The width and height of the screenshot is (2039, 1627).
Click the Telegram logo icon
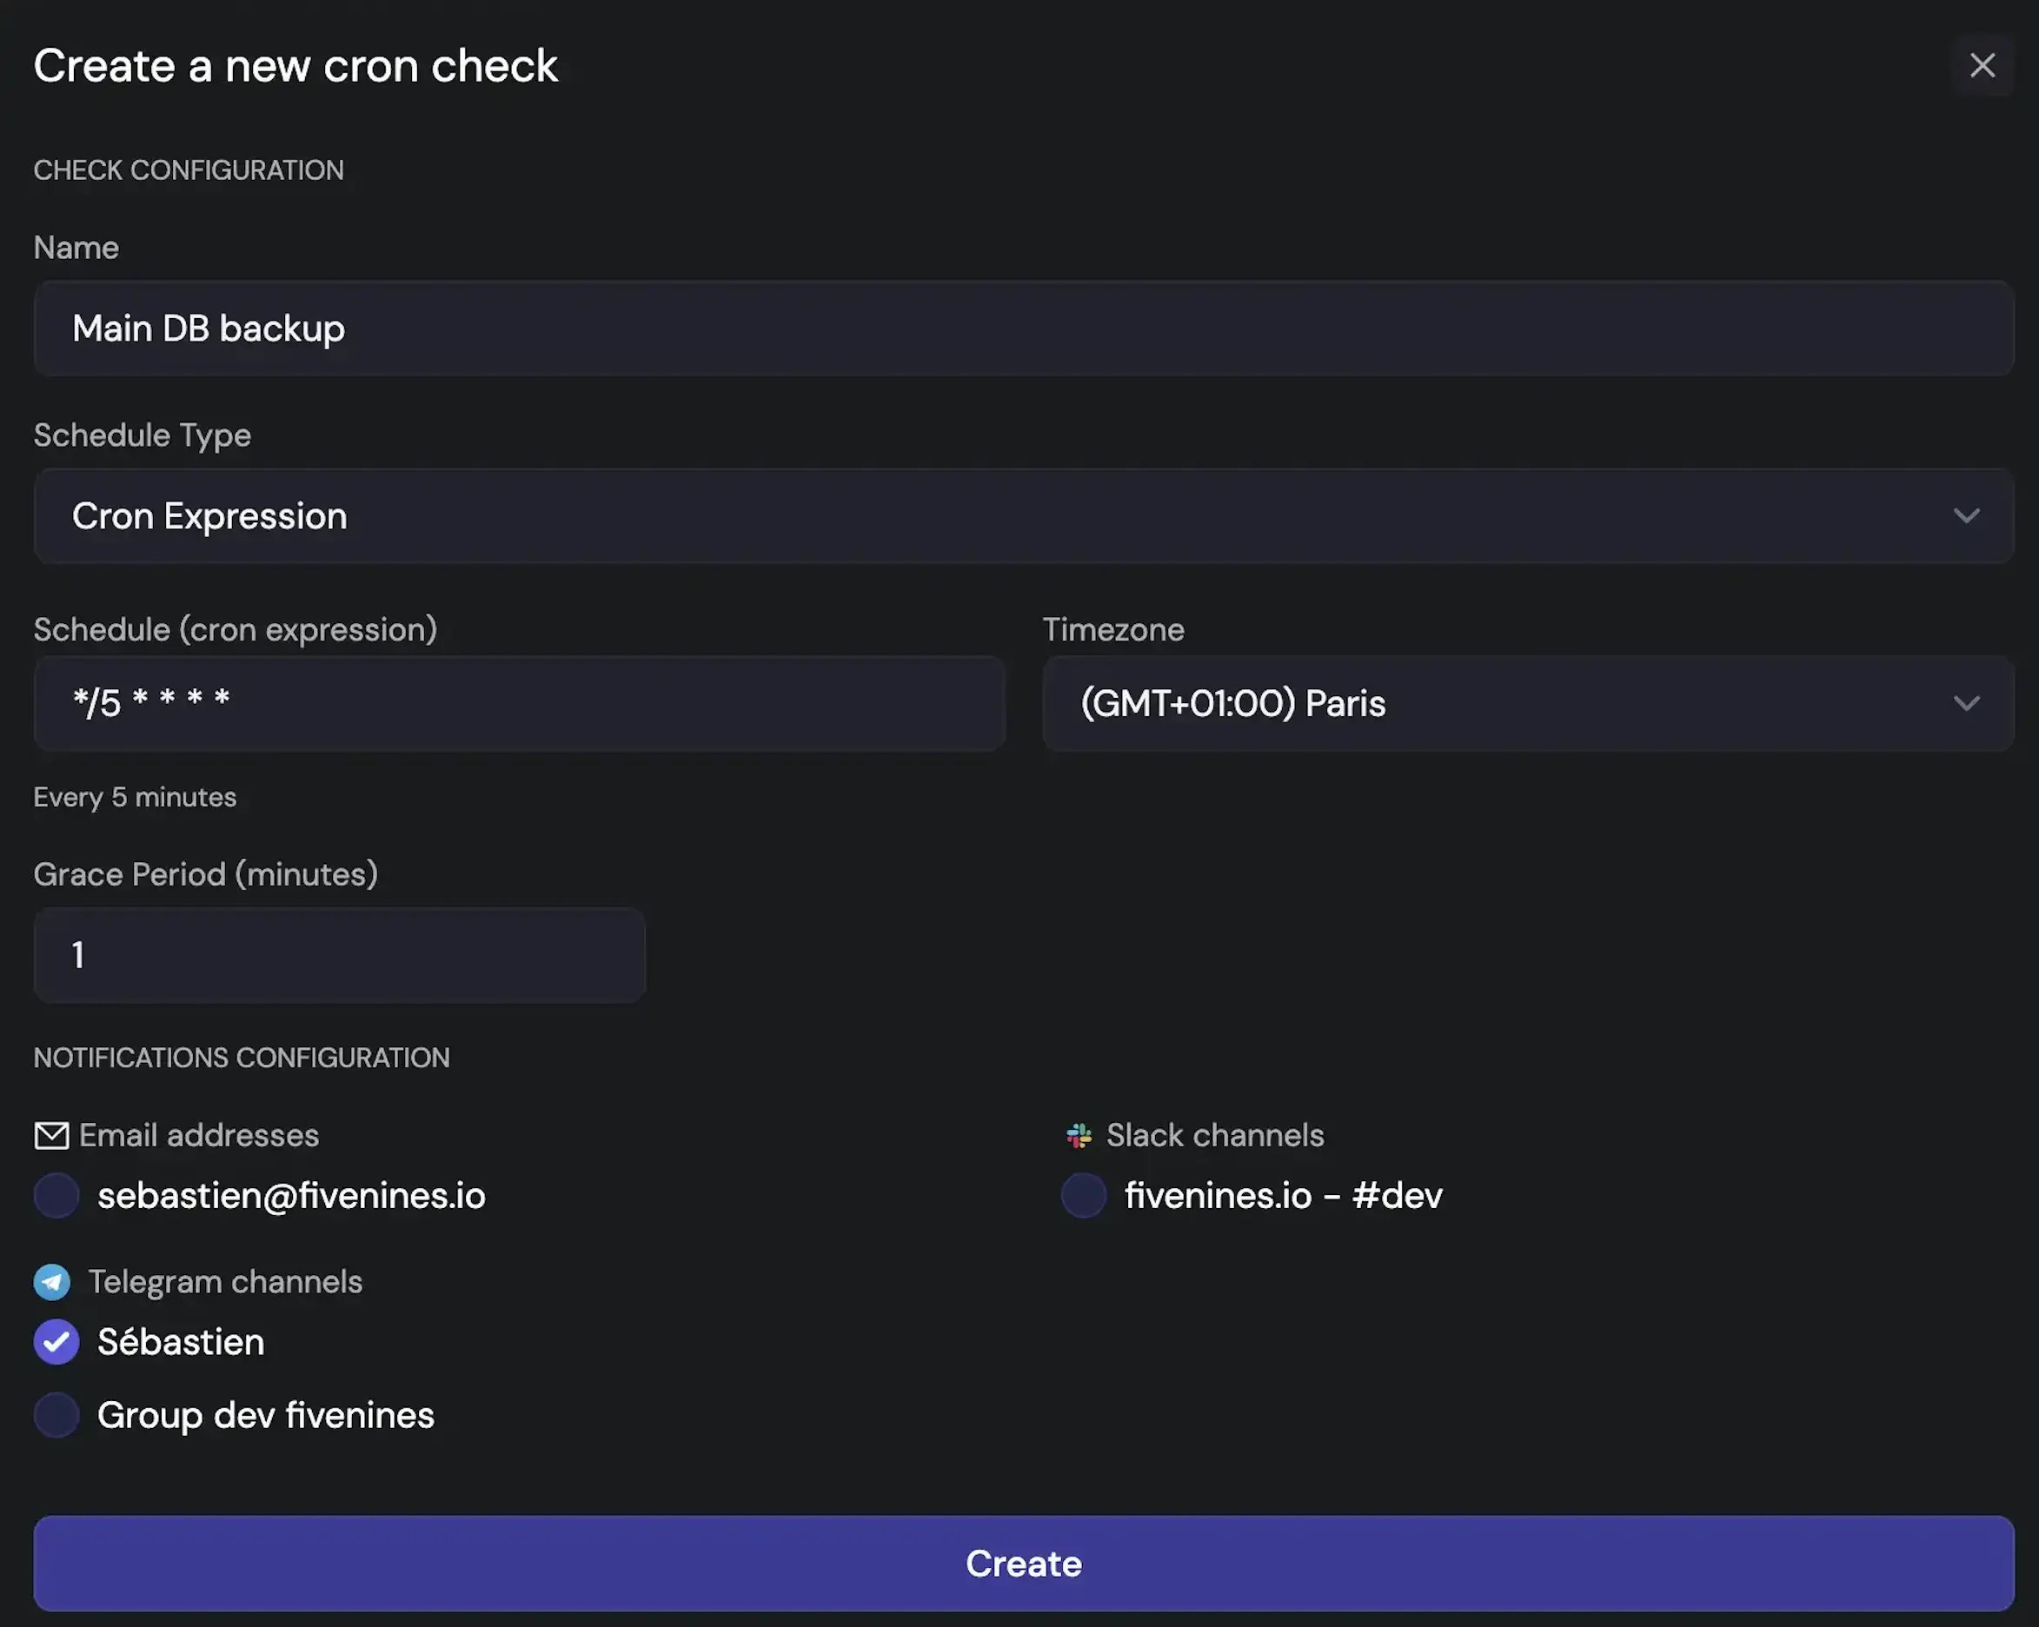point(52,1282)
